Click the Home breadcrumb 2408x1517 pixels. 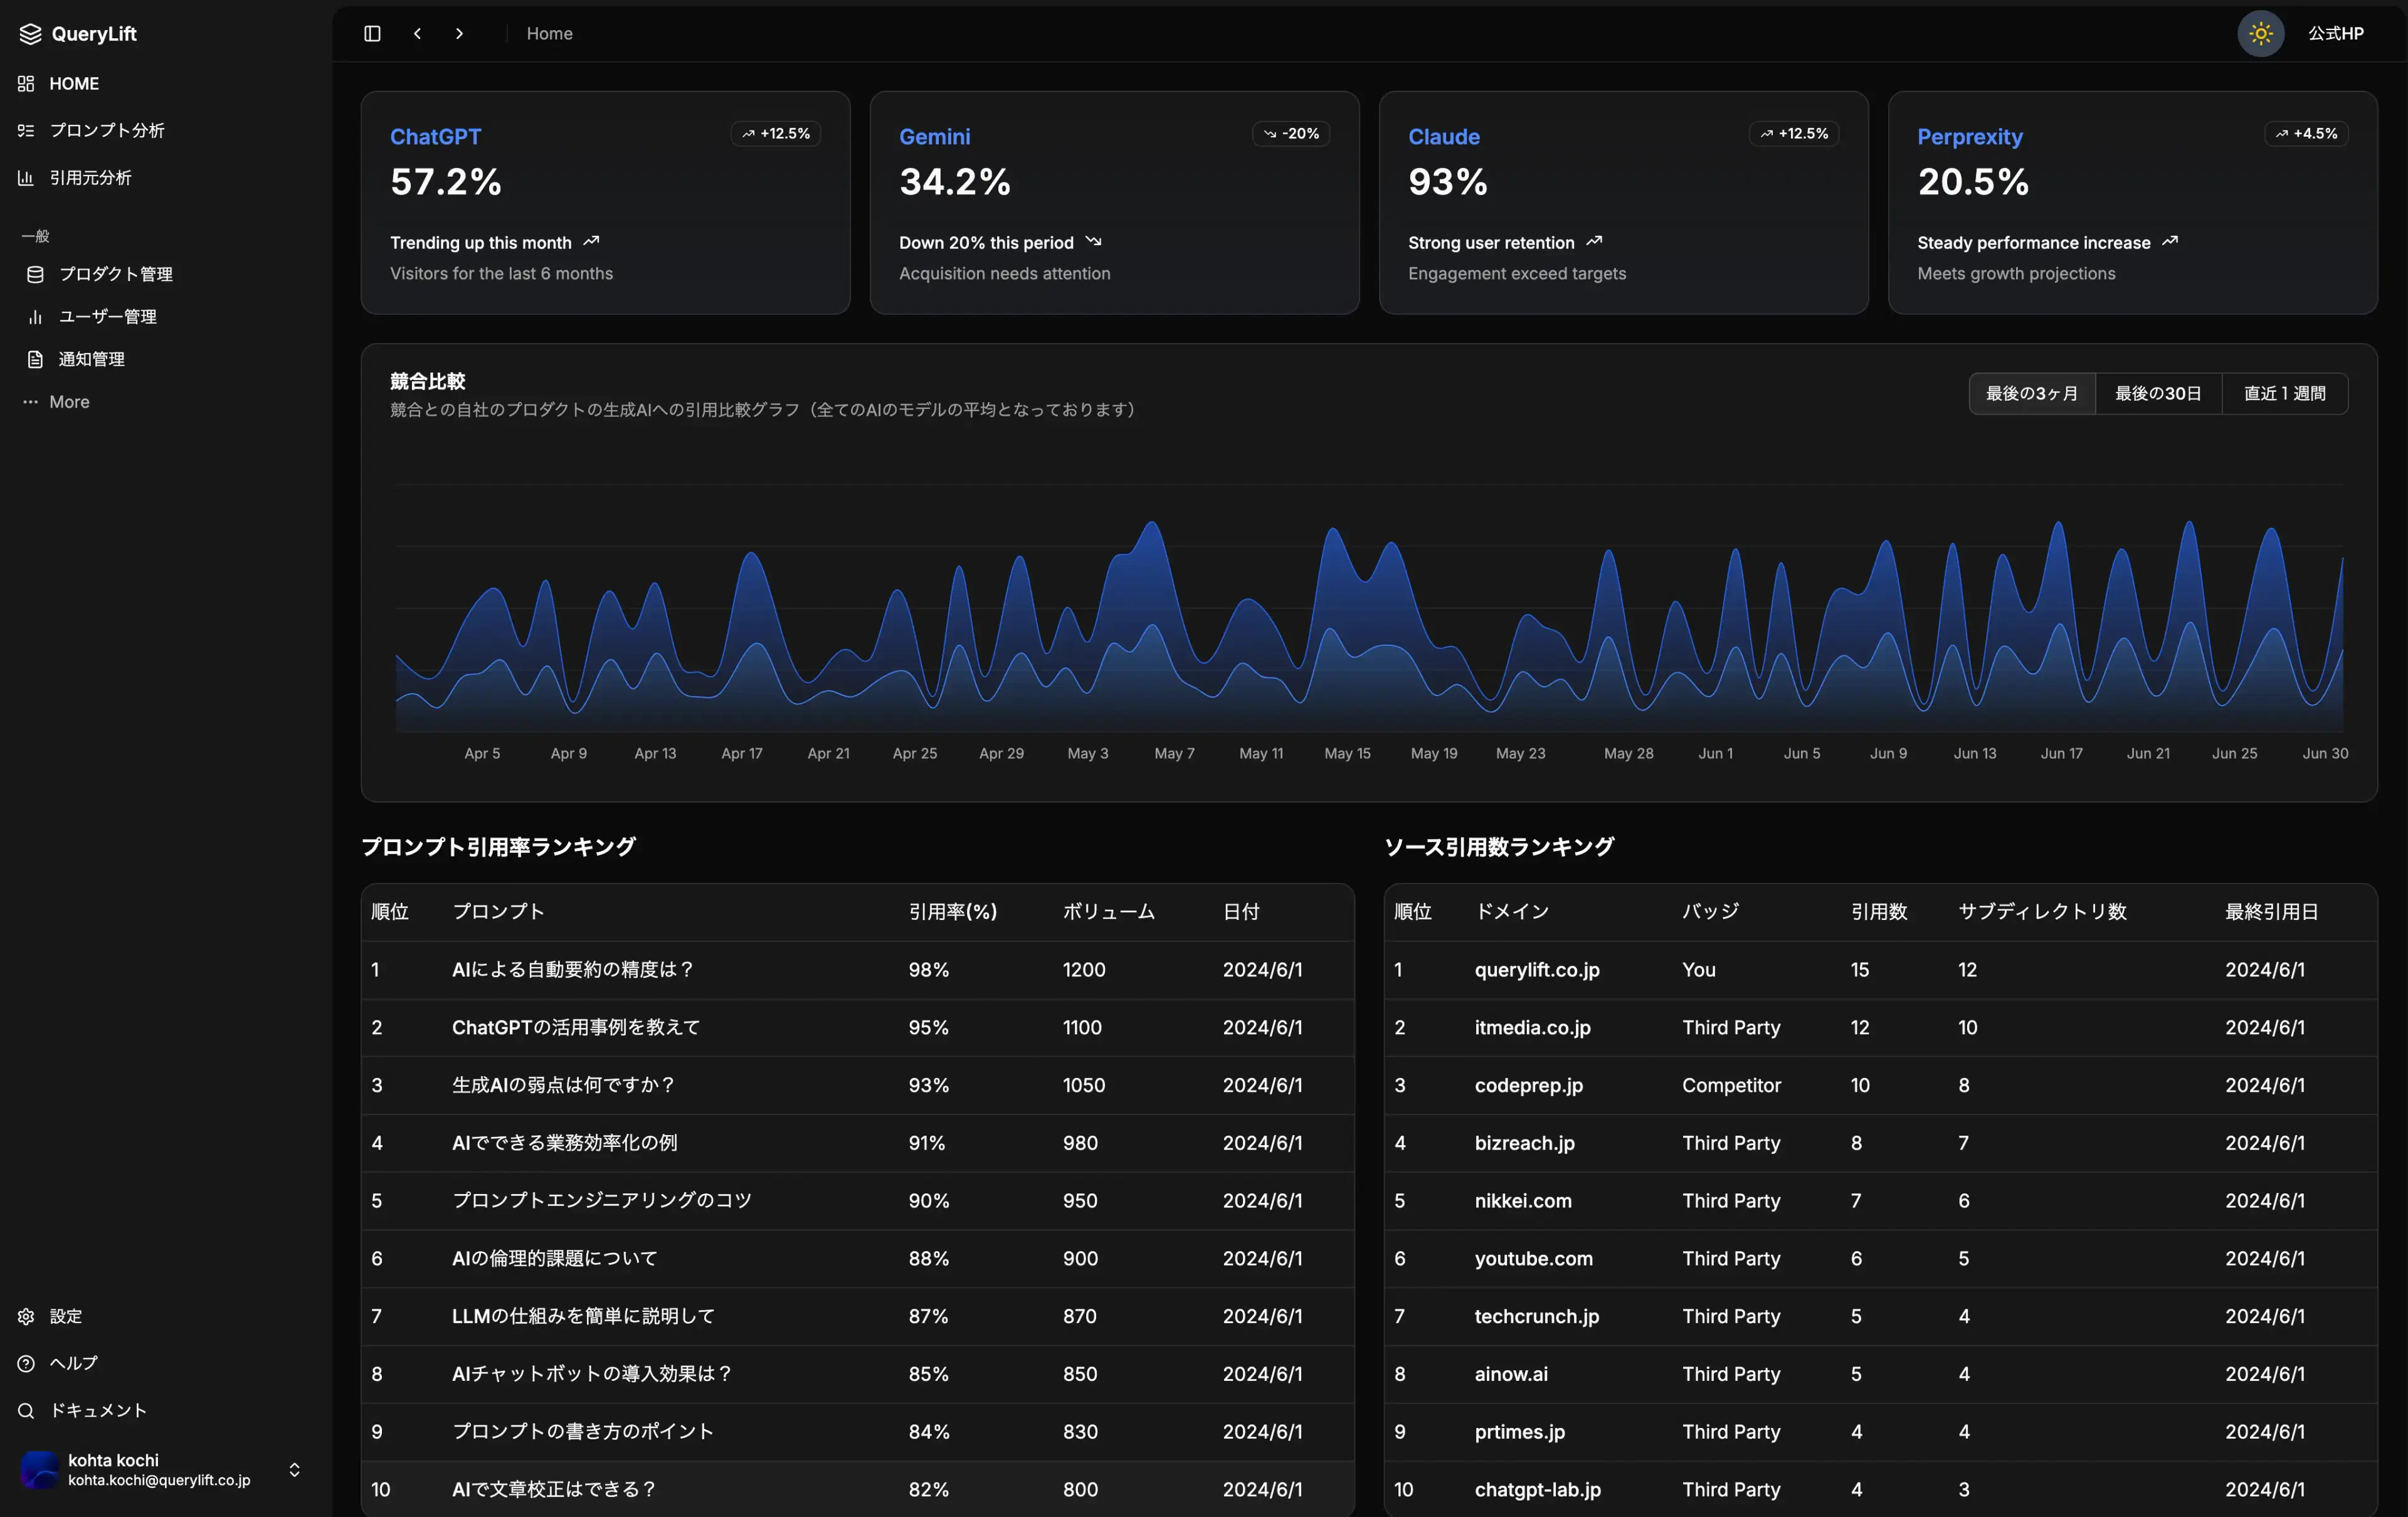549,33
